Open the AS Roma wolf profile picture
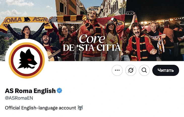The width and height of the screenshot is (184, 117). click(x=27, y=60)
